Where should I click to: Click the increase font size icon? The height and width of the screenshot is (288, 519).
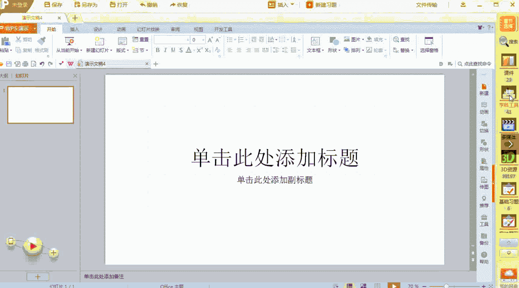[210, 40]
